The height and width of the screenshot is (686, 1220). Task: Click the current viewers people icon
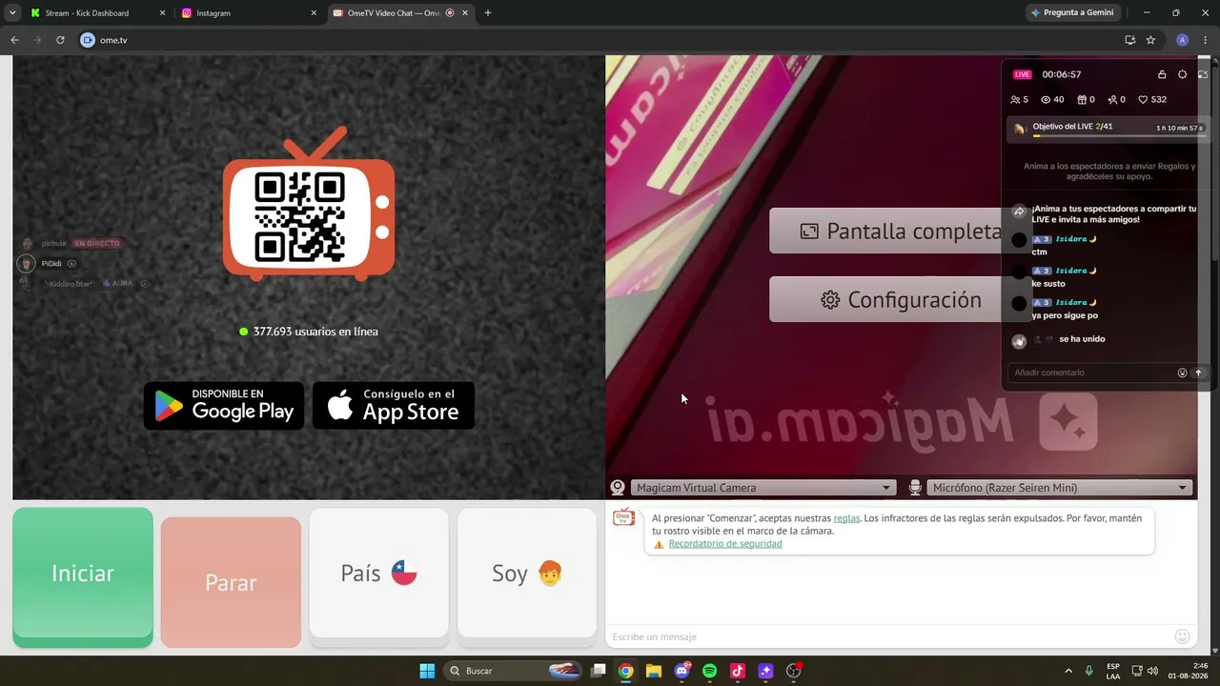coord(1015,99)
